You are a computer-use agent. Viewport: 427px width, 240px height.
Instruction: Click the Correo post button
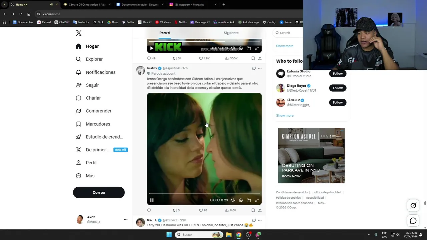point(99,192)
